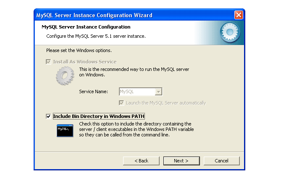
Task: Click inside the Service Name MySQL text field
Action: (x=136, y=91)
